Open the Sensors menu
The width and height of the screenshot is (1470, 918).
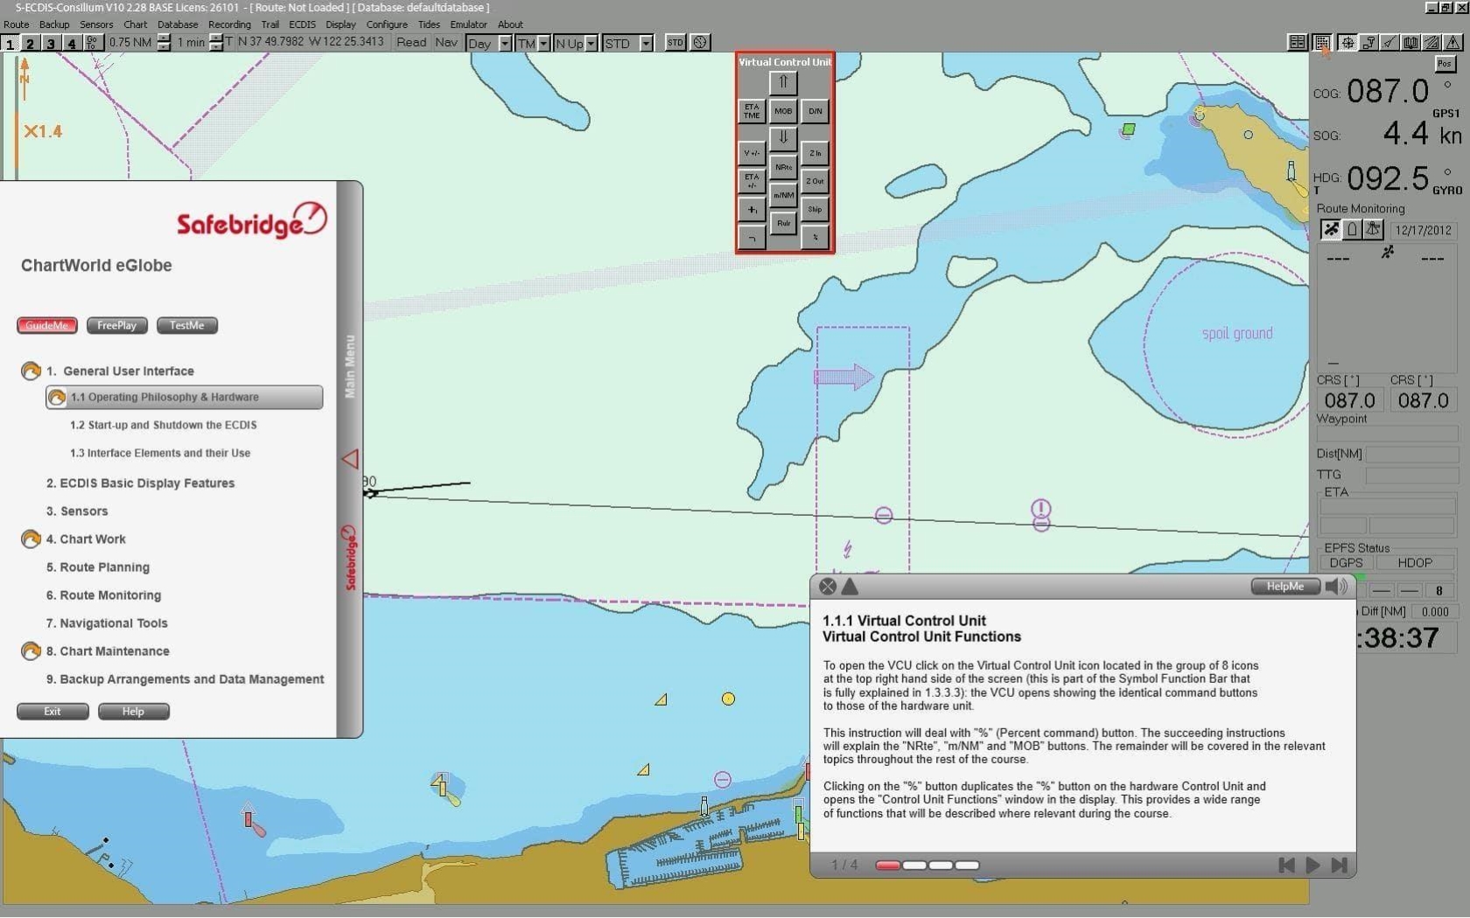click(x=96, y=24)
